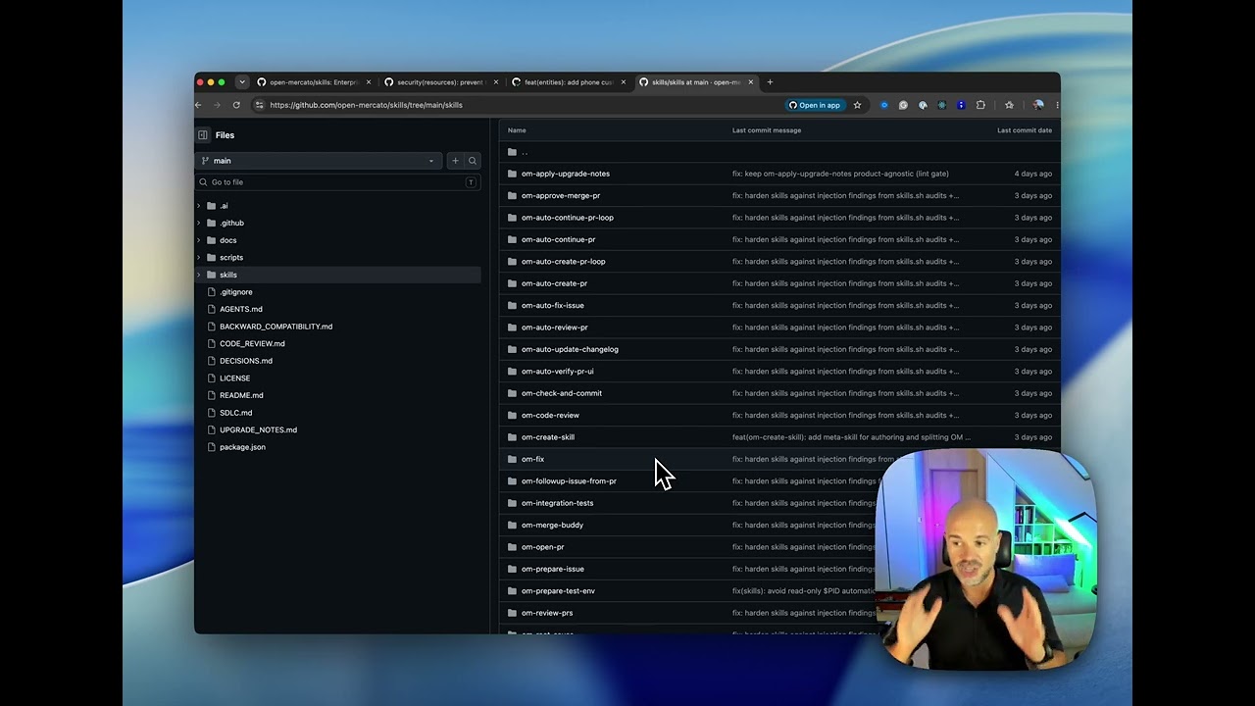1255x706 pixels.
Task: Open the browser profile avatar
Action: (1038, 105)
